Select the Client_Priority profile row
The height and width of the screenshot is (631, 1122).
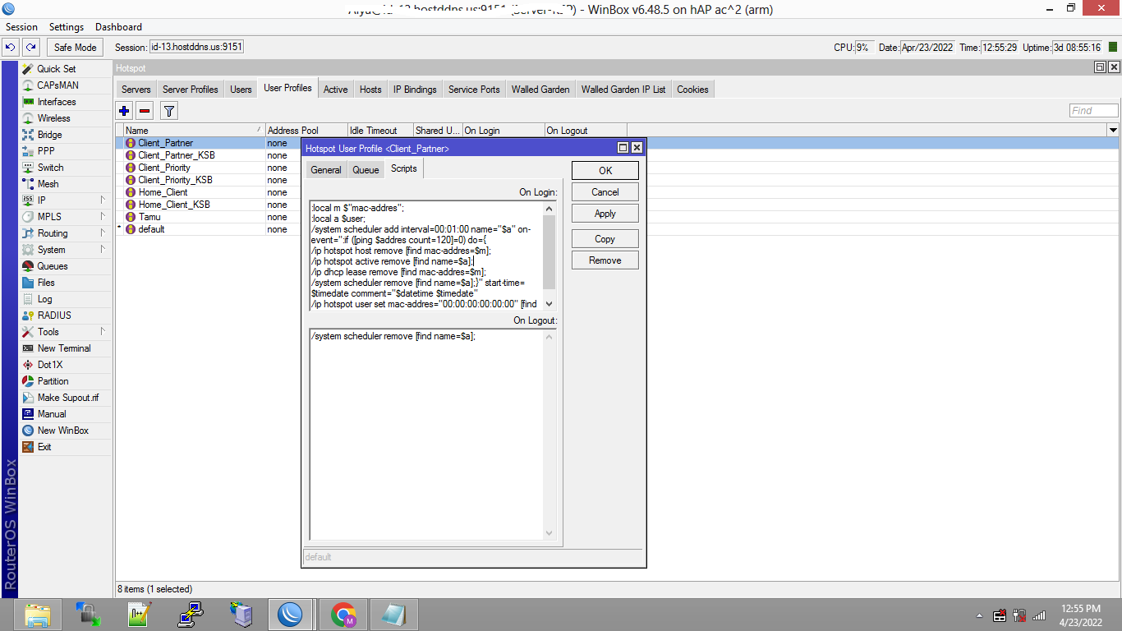click(x=164, y=168)
